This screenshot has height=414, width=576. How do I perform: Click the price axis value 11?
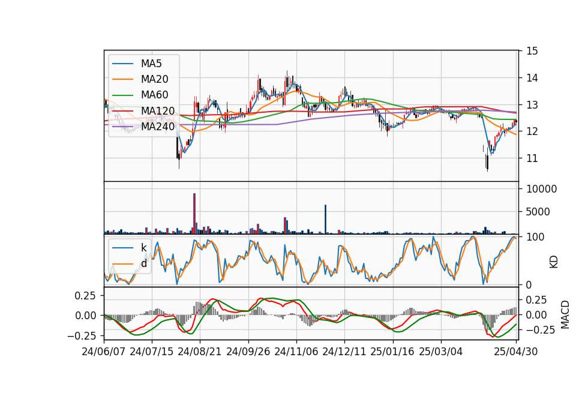pos(532,158)
